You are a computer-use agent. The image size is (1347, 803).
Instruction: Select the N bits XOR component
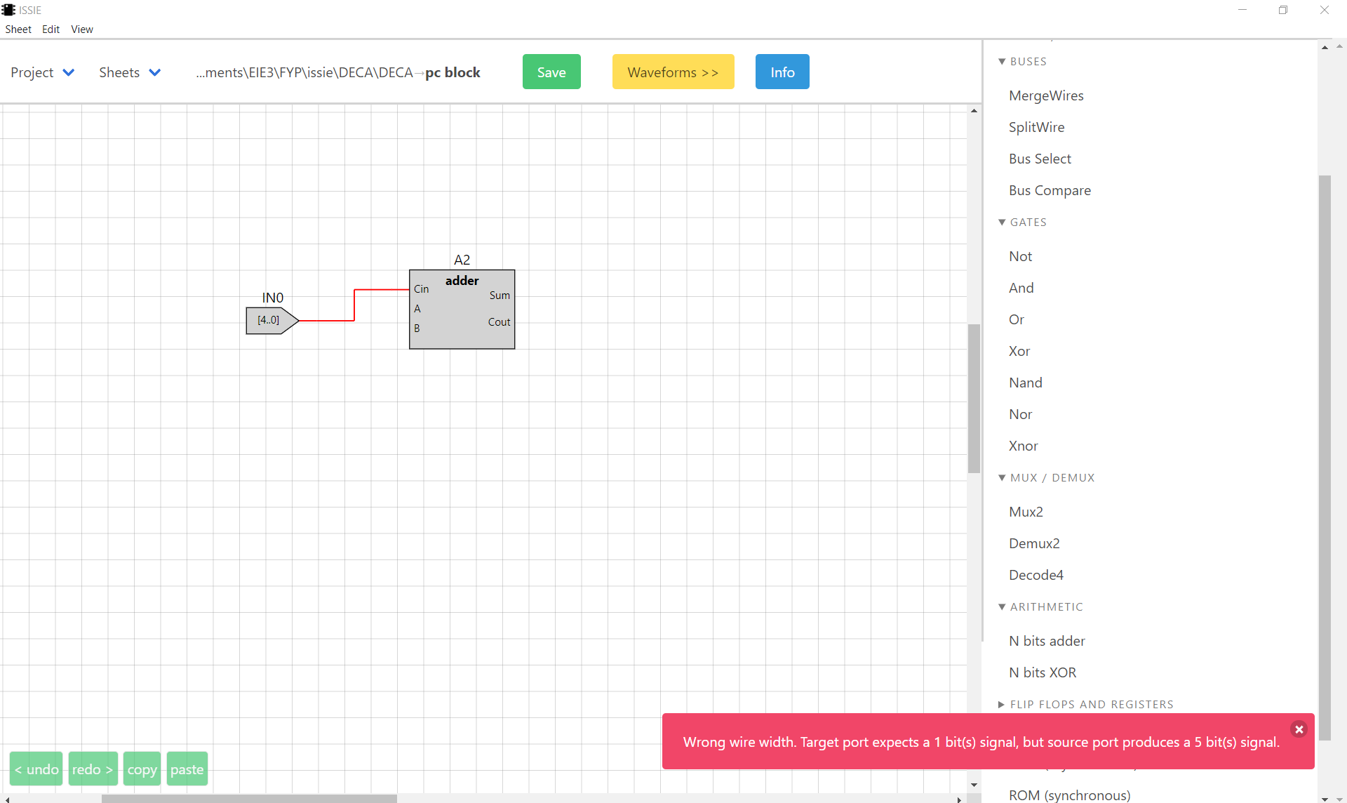[1043, 672]
